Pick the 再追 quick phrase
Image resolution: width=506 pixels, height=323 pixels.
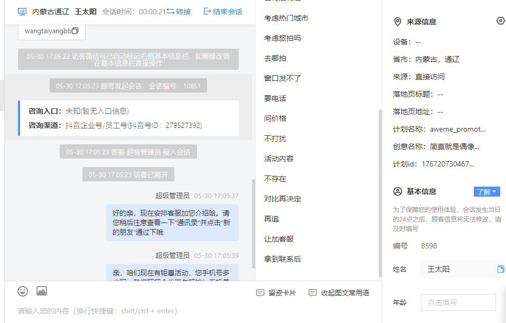click(x=271, y=219)
